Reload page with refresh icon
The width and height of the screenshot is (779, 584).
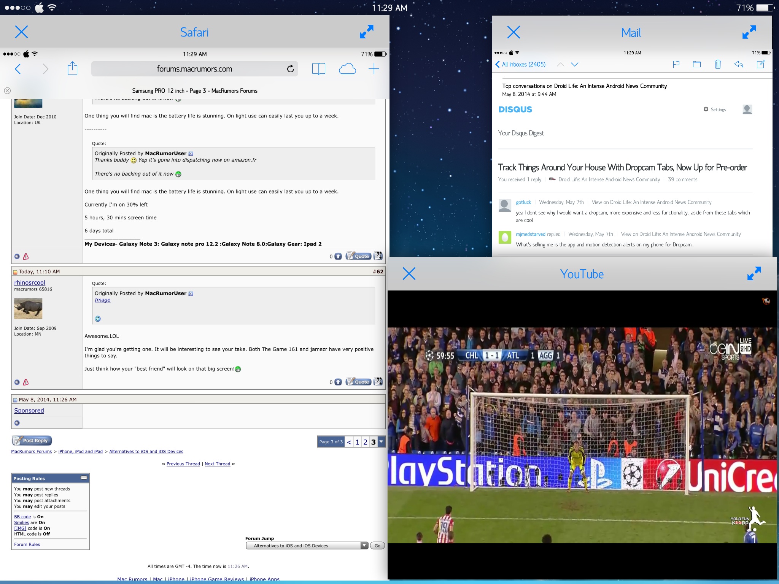pos(291,69)
